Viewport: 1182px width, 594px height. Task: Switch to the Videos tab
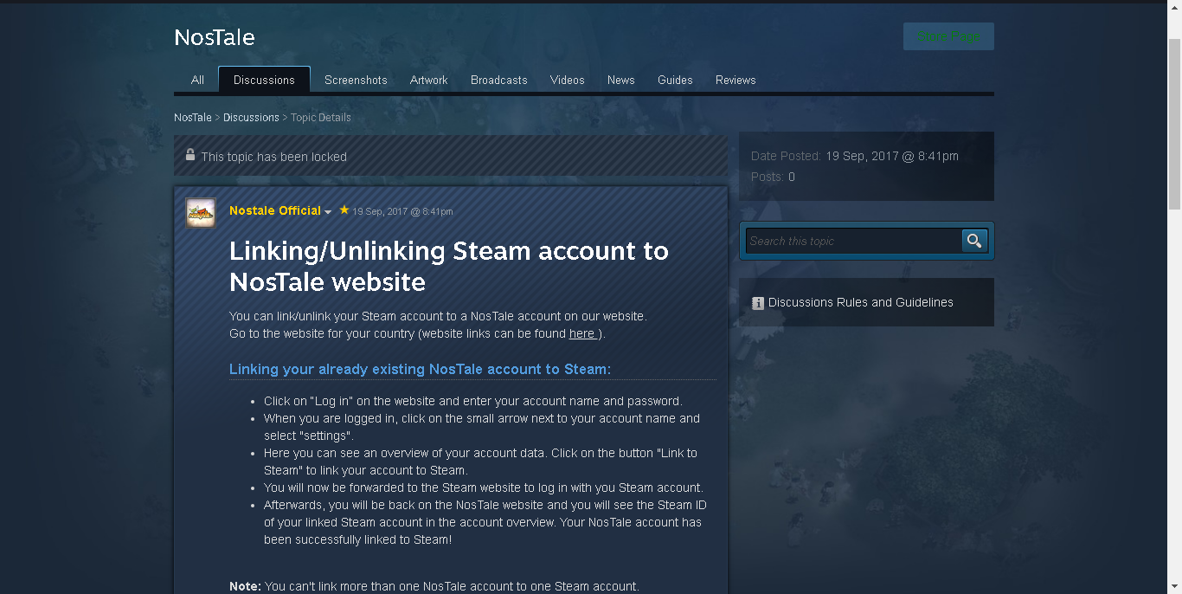568,80
